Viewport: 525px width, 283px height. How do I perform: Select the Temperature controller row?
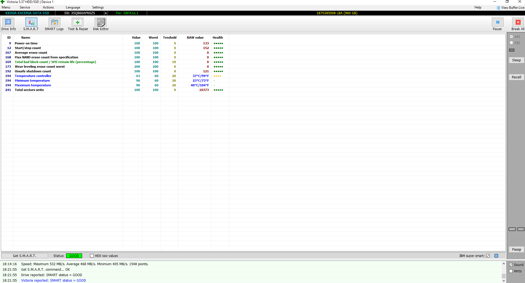pos(115,76)
